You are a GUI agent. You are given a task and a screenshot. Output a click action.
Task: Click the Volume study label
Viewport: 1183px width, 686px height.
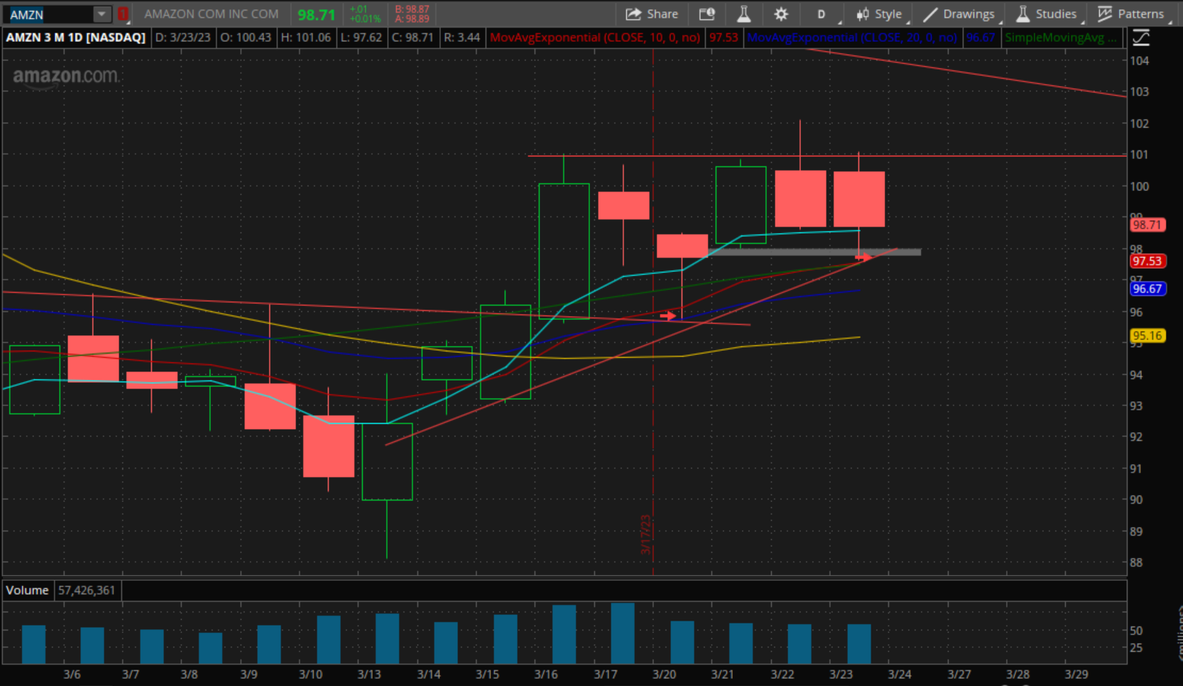click(x=27, y=590)
